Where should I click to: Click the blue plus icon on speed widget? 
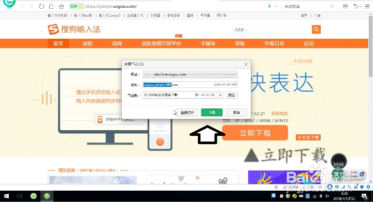point(362,174)
